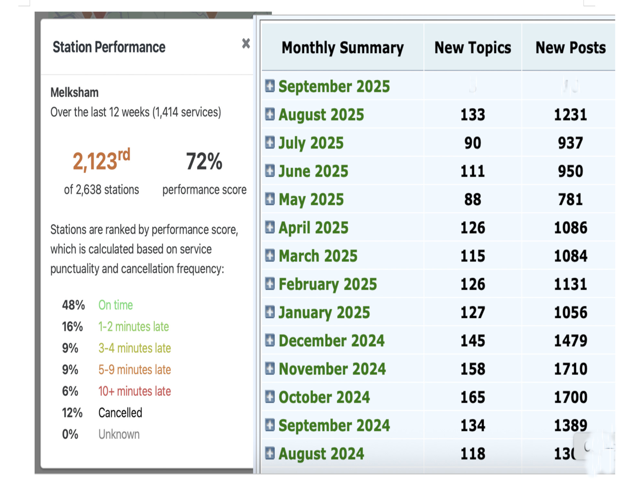Click plus icon beside February 2025
This screenshot has height=482, width=643.
click(270, 284)
